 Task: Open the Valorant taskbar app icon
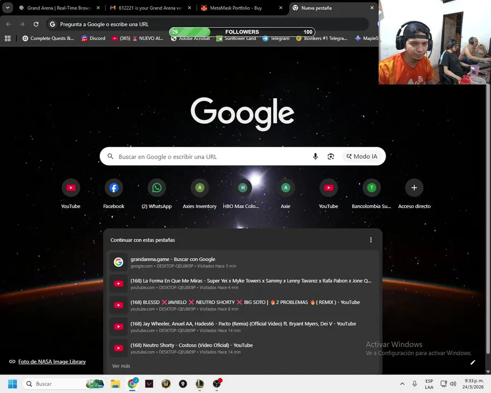[149, 384]
